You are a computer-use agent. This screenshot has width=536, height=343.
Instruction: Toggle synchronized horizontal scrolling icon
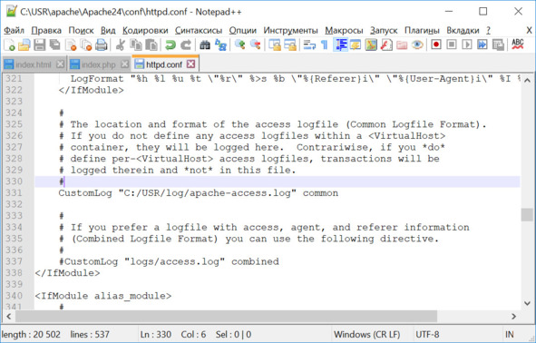(290, 44)
